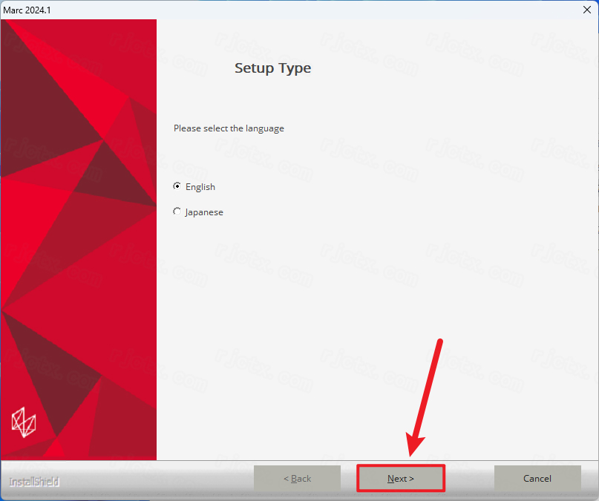Abort installation via the Cancel button

[537, 478]
